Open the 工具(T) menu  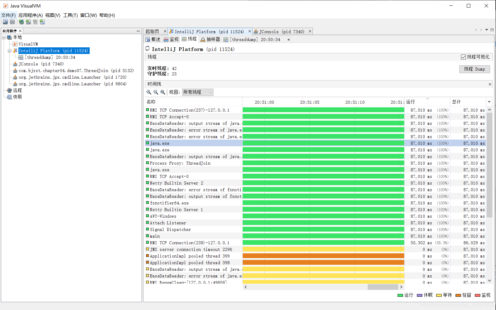[x=70, y=15]
